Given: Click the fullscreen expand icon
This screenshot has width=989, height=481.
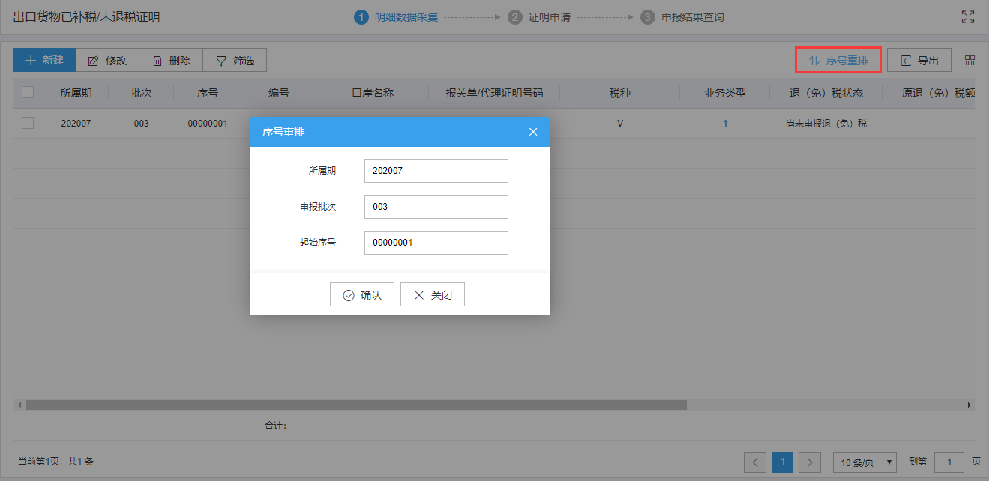Looking at the screenshot, I should pyautogui.click(x=968, y=17).
